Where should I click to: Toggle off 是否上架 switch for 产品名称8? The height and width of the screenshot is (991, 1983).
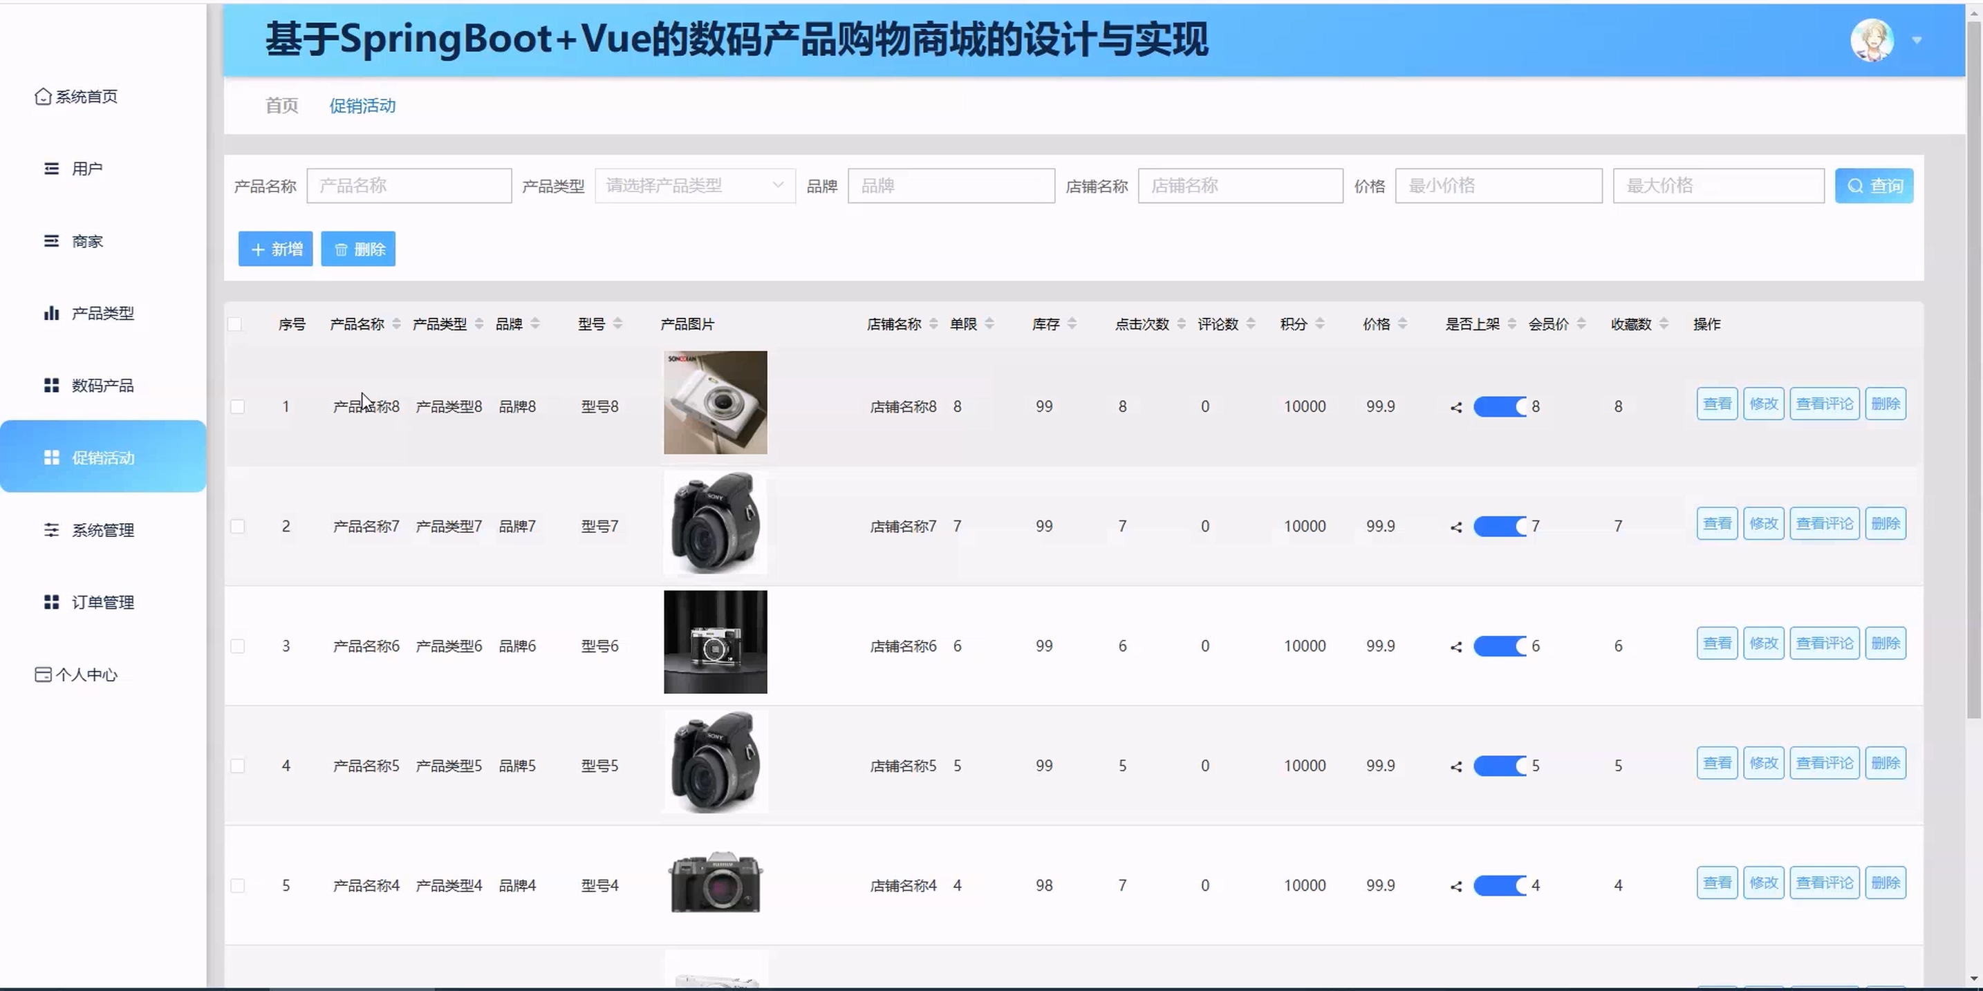1500,407
